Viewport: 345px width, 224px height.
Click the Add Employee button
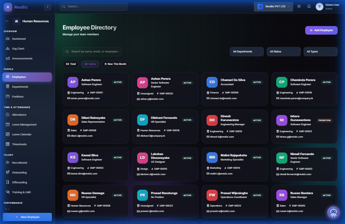321,30
